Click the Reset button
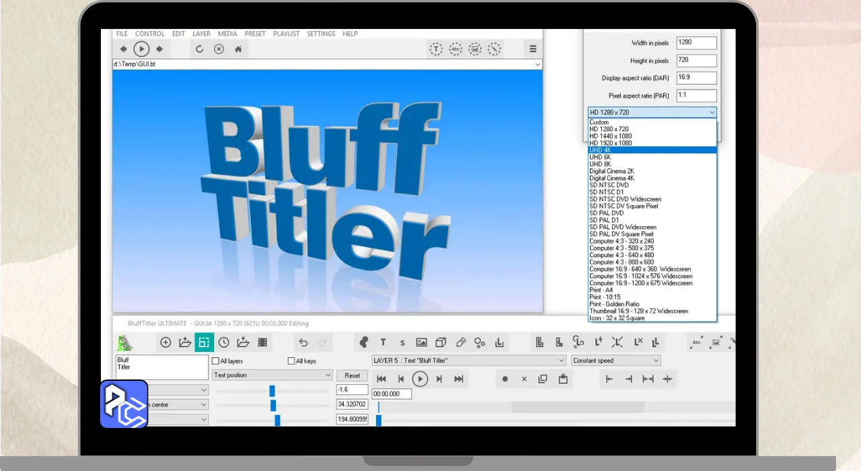The width and height of the screenshot is (861, 471). pos(352,375)
